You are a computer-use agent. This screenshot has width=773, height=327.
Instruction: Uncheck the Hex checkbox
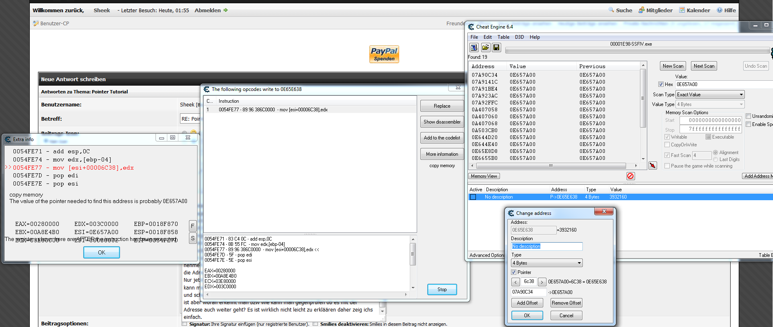661,84
